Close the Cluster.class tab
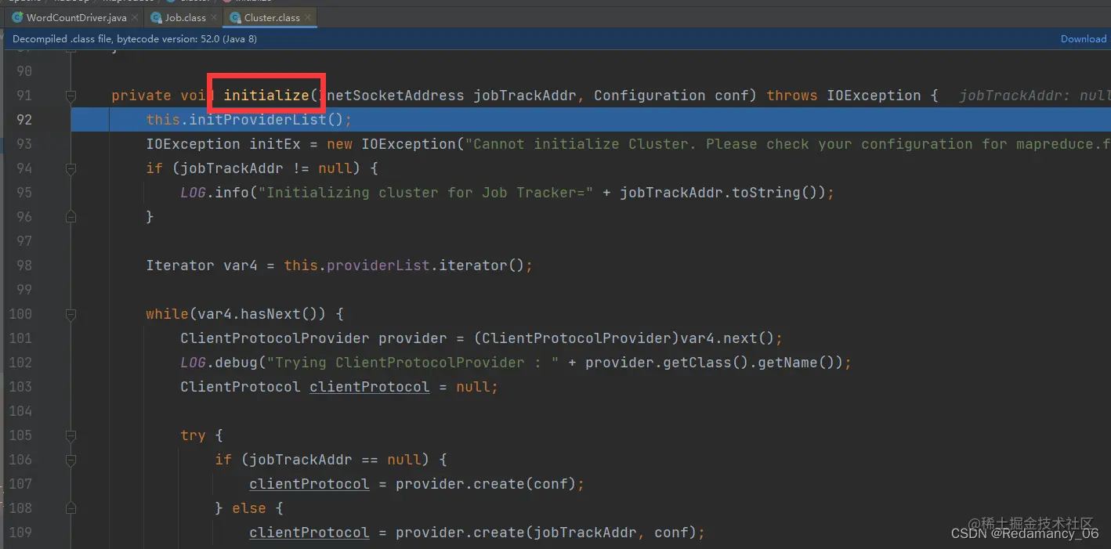This screenshot has width=1111, height=549. (307, 17)
